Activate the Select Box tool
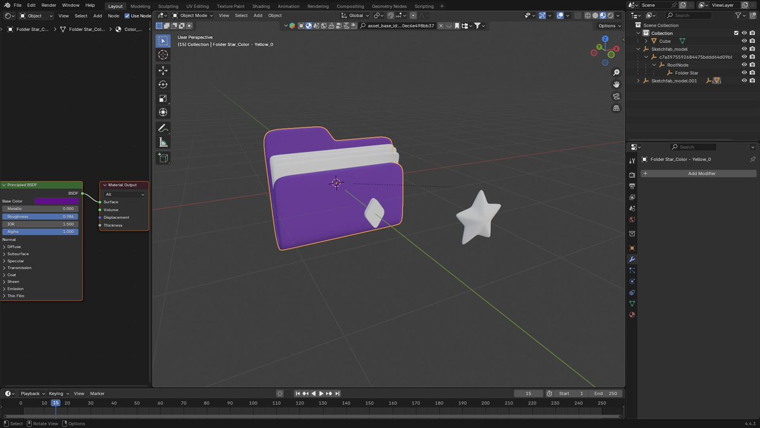760x428 pixels. tap(163, 41)
